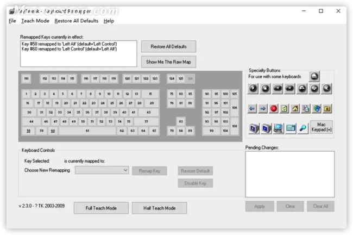Select keyboard key 16 (tab position)
This screenshot has width=353, height=235.
[x=28, y=103]
